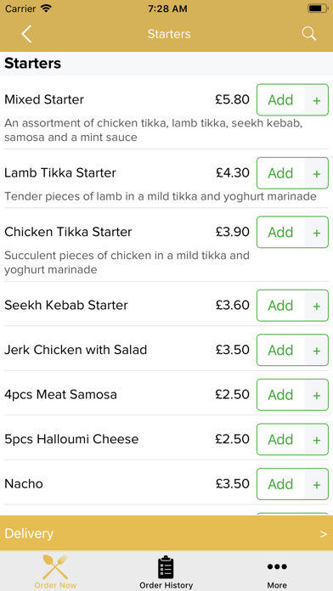Tap plus next to Seekh Kebab Starter

coord(317,306)
